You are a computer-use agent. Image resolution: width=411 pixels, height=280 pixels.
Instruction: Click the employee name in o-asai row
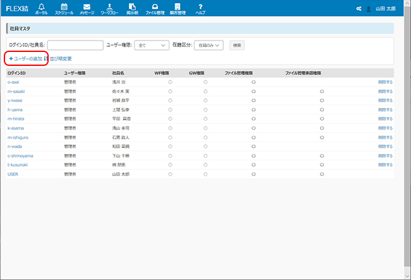pyautogui.click(x=119, y=82)
